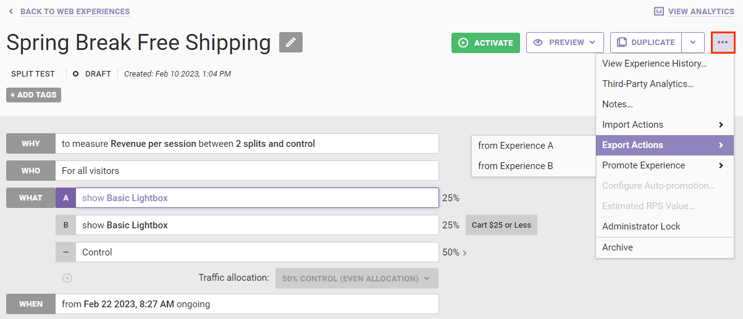Click View Experience History menu item
This screenshot has height=319, width=743.
[654, 64]
